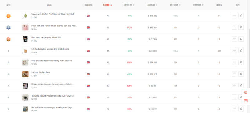Star the S-9.5in boba tea special deal row

tap(241, 51)
